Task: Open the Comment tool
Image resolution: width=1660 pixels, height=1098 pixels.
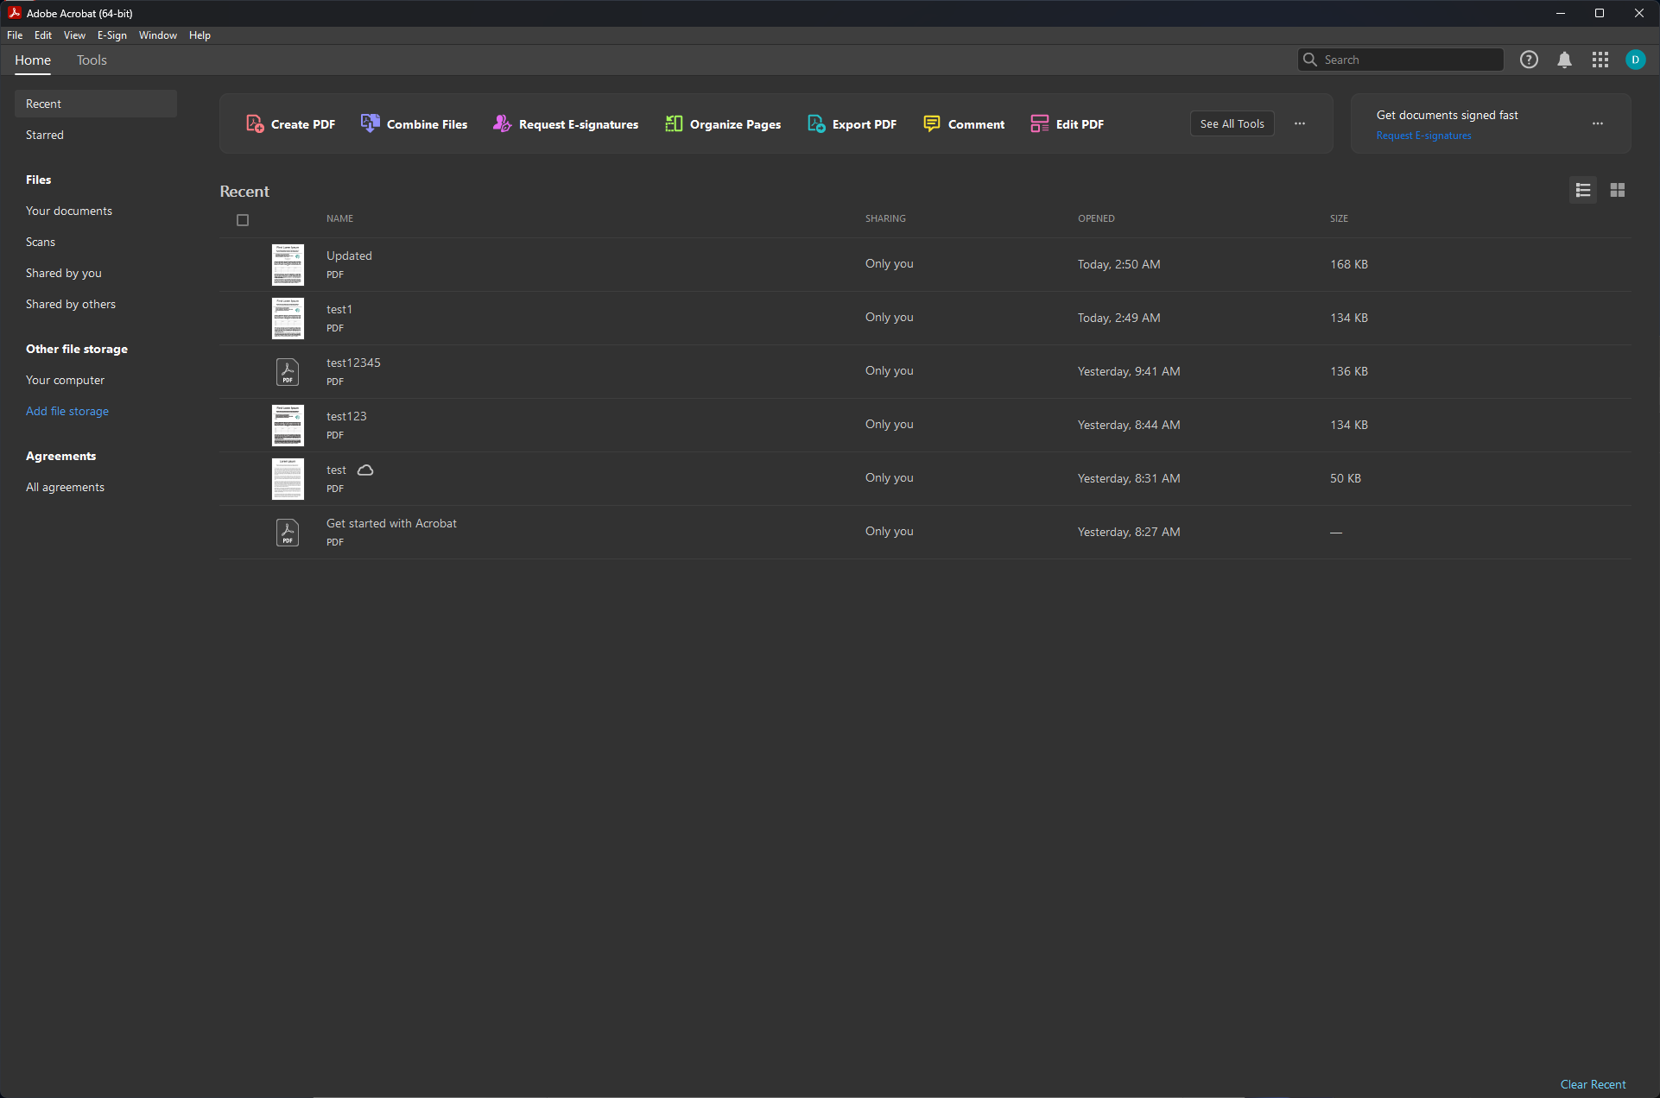Action: pos(964,124)
